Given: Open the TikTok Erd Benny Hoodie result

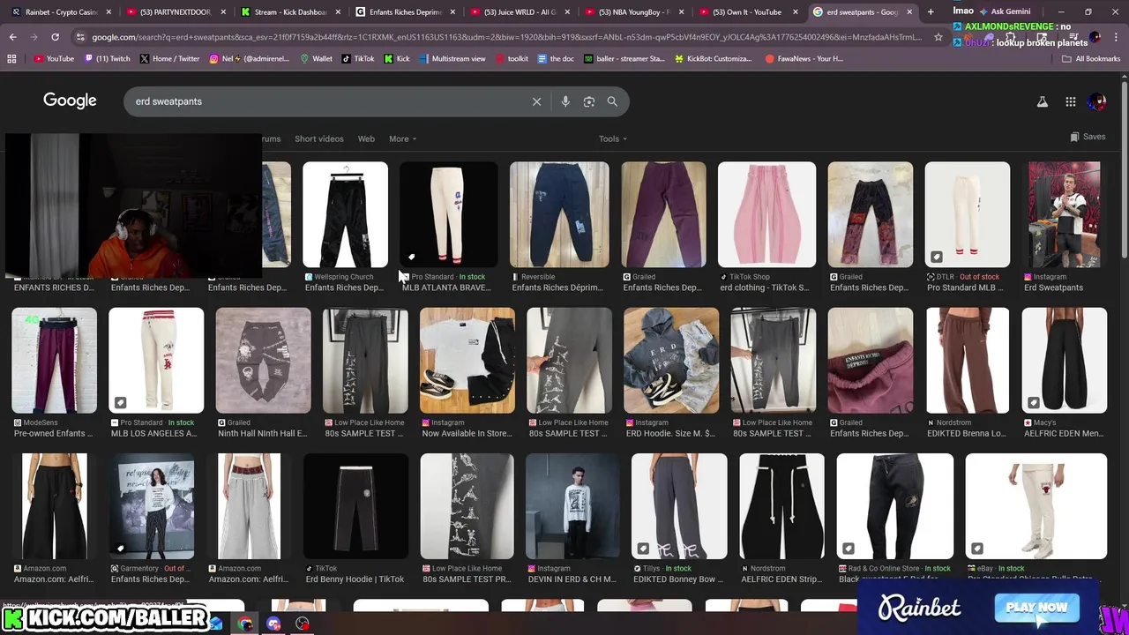Looking at the screenshot, I should click(x=355, y=506).
